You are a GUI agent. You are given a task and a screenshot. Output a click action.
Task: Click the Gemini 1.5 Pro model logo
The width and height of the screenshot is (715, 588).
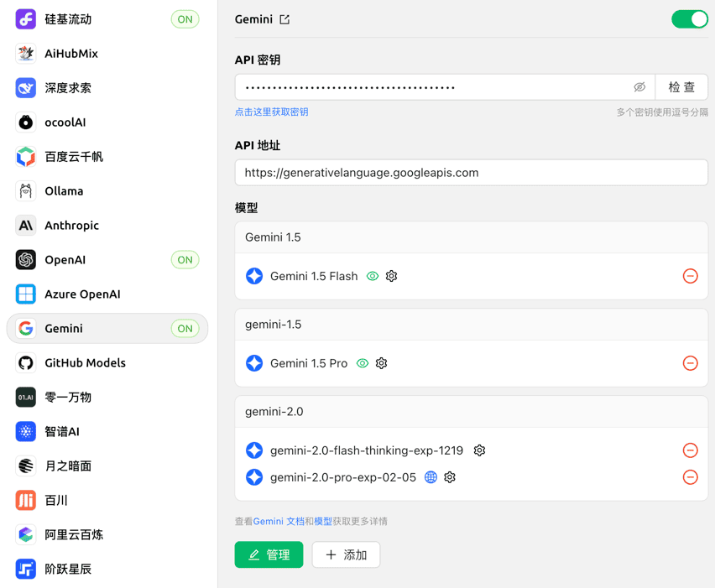[x=254, y=363]
